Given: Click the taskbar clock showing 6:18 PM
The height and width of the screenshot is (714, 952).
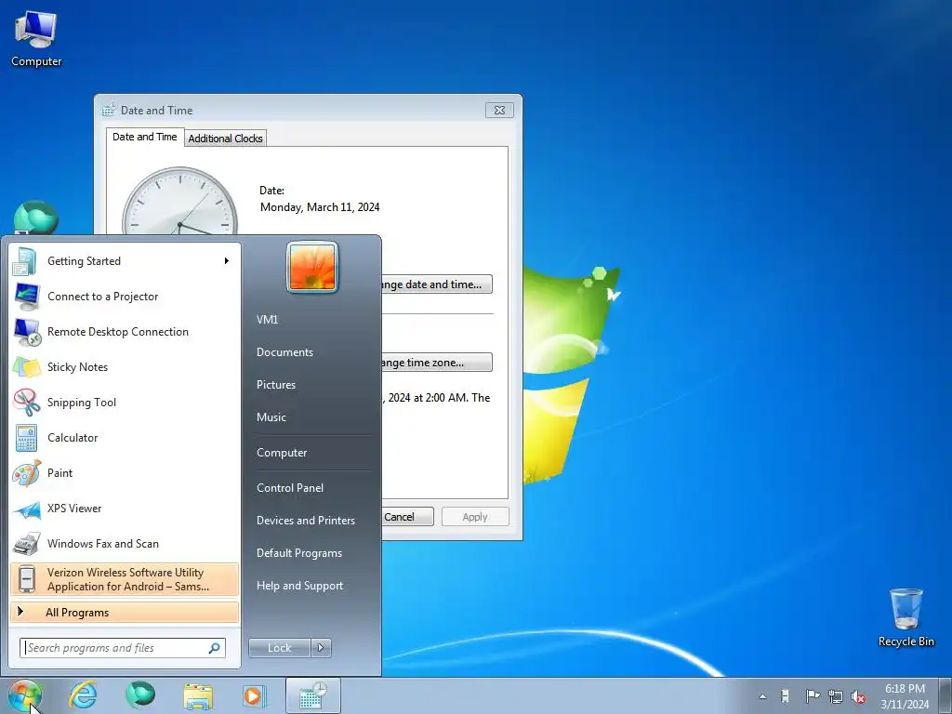Looking at the screenshot, I should pyautogui.click(x=905, y=696).
